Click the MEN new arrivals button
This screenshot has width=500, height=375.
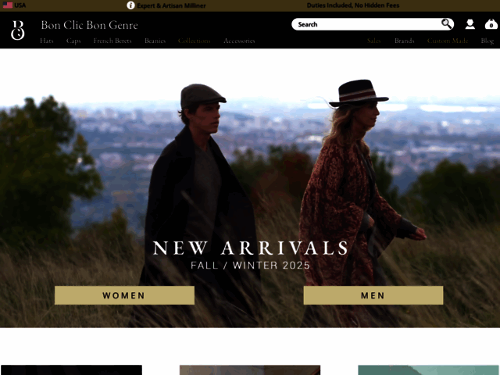coord(373,295)
